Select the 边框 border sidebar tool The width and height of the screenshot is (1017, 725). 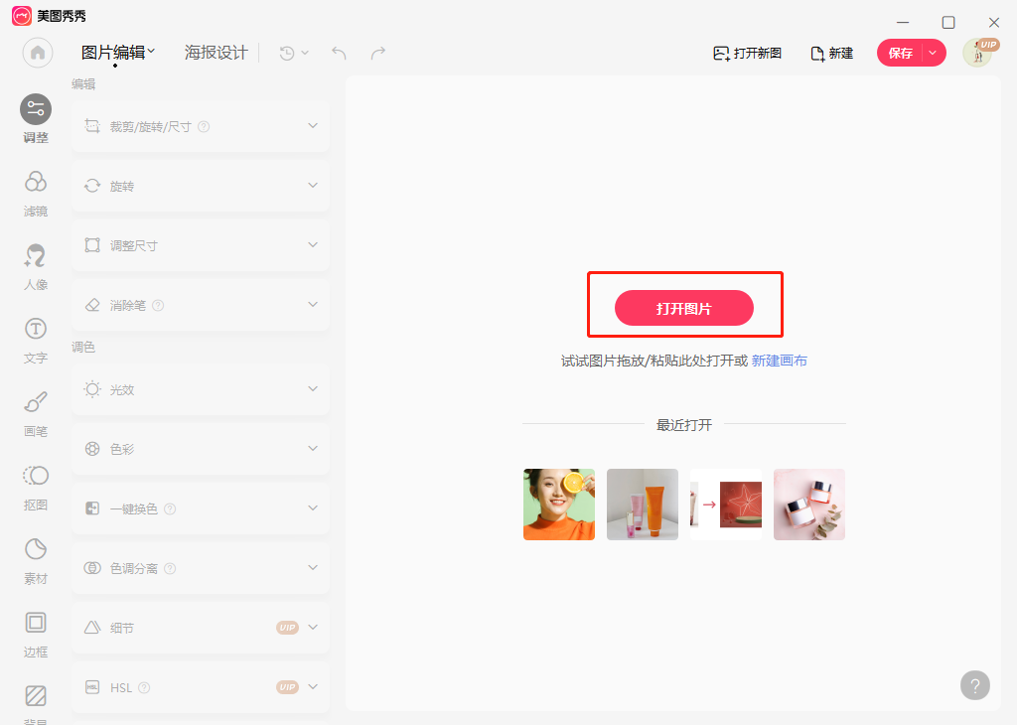pos(36,635)
